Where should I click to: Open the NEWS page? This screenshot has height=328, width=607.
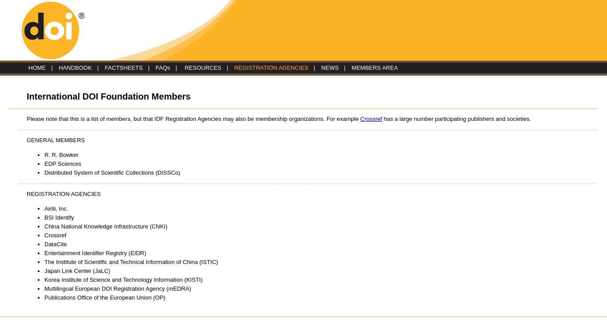click(330, 68)
